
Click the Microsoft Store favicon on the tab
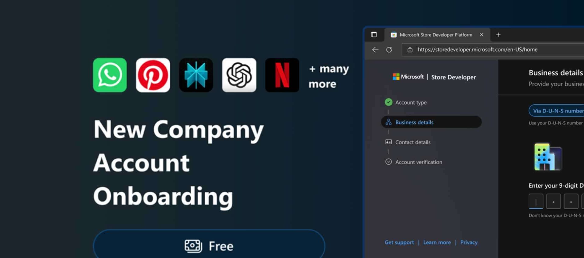pyautogui.click(x=394, y=35)
